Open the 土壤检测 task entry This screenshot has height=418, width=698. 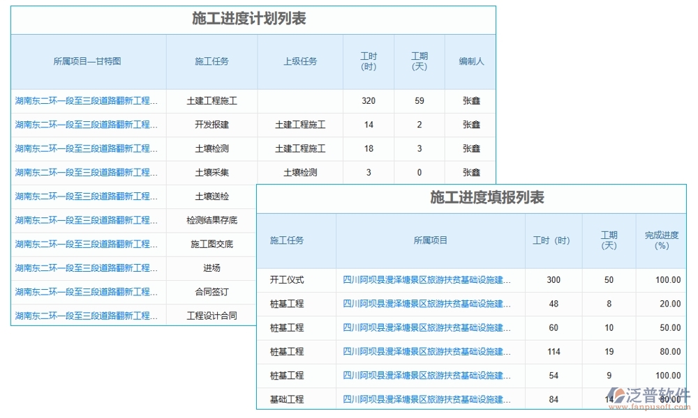click(211, 148)
